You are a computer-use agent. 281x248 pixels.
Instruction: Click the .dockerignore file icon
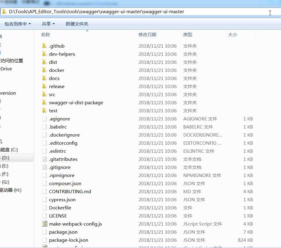[x=45, y=135]
